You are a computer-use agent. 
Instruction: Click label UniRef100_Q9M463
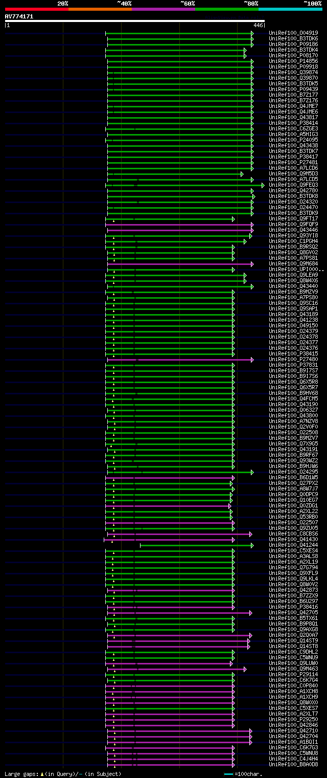click(x=294, y=669)
